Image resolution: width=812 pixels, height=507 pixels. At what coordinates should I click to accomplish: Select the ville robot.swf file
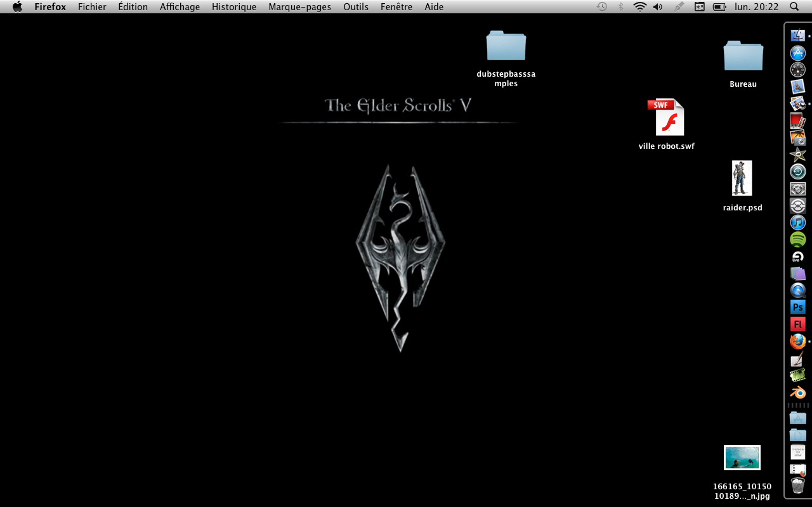click(666, 117)
